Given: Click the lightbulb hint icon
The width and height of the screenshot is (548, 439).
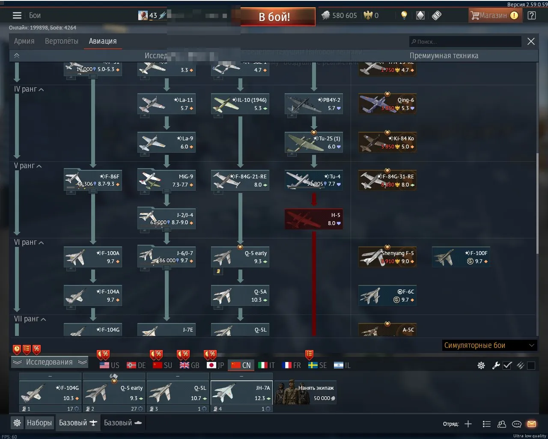Looking at the screenshot, I should pyautogui.click(x=404, y=15).
